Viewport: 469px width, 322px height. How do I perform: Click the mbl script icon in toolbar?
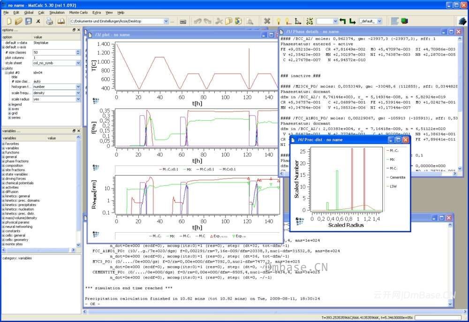coord(183,22)
